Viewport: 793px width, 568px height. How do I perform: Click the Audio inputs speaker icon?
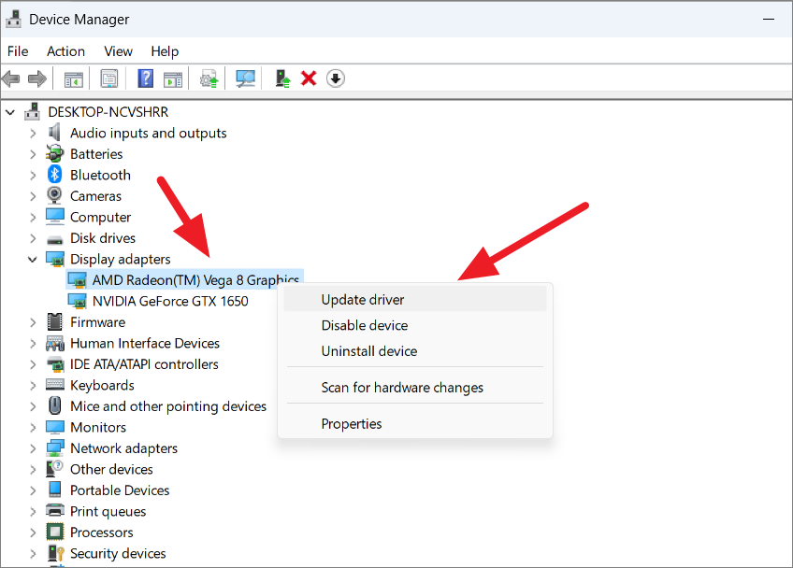[x=54, y=133]
